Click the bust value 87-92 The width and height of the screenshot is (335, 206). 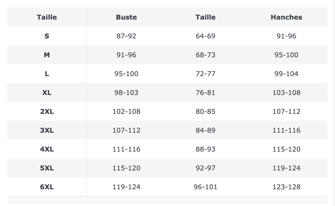click(126, 36)
